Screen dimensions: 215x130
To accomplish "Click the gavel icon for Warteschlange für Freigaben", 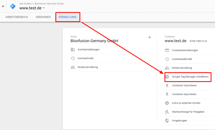I will [x=167, y=112].
